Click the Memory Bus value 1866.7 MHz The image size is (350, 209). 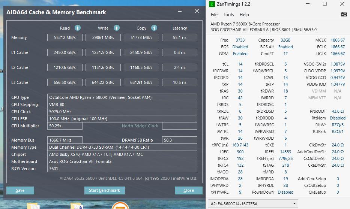click(x=65, y=140)
